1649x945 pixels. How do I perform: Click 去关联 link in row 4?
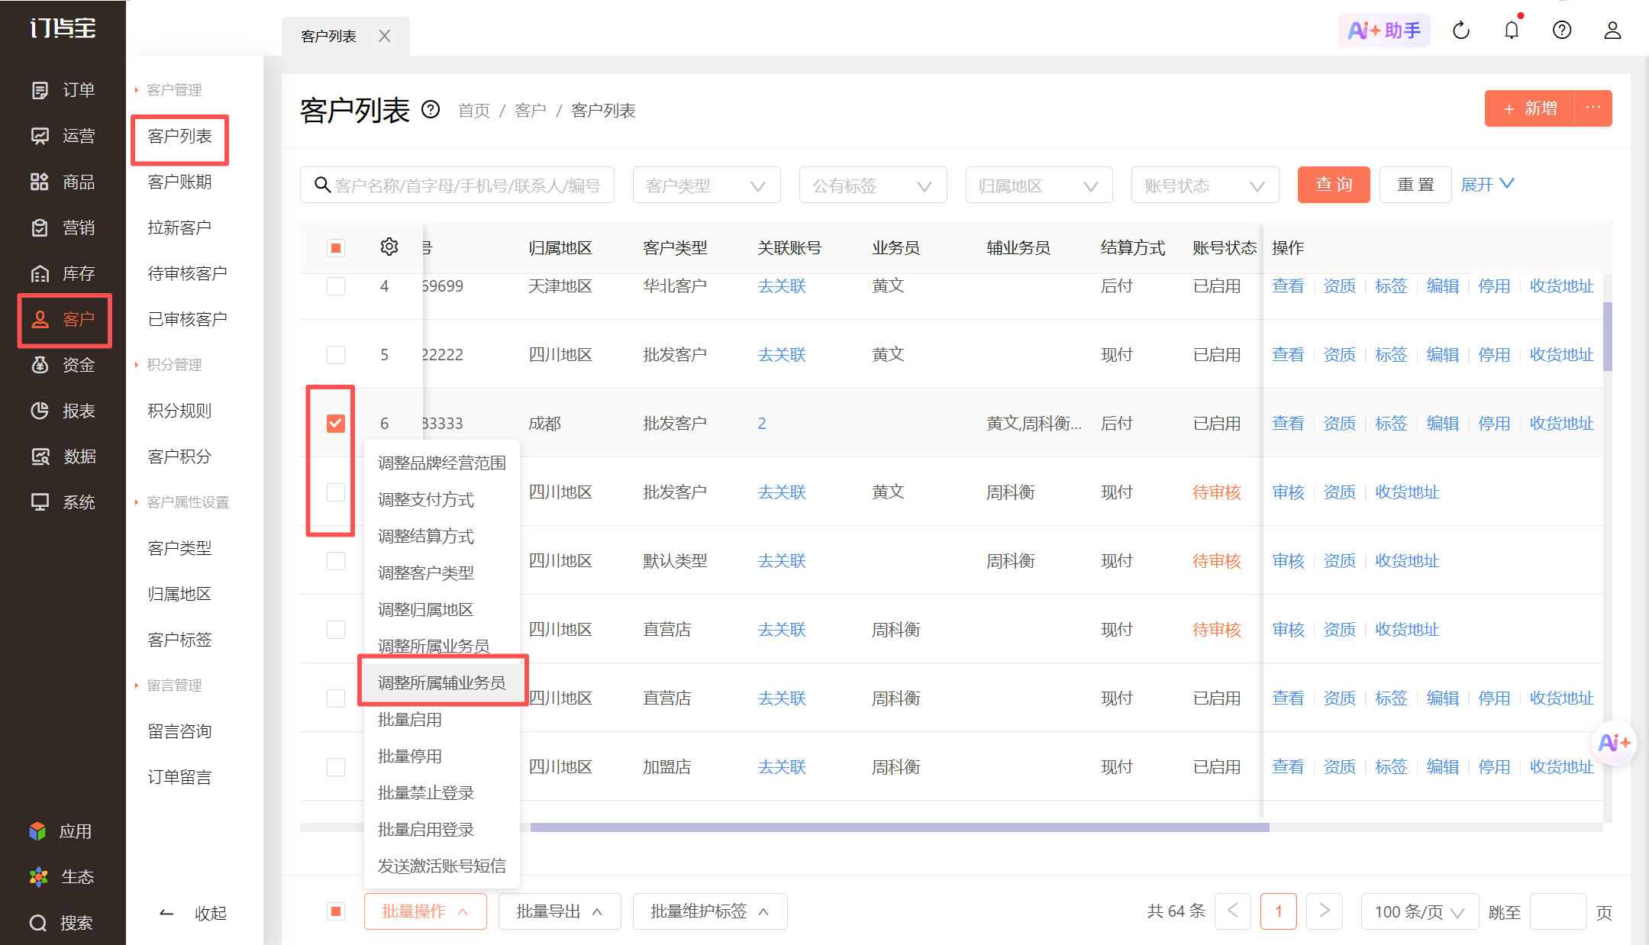tap(782, 286)
